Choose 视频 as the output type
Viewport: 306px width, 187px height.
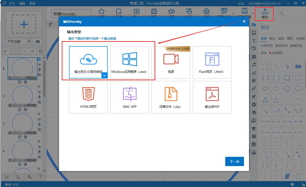[x=171, y=62]
